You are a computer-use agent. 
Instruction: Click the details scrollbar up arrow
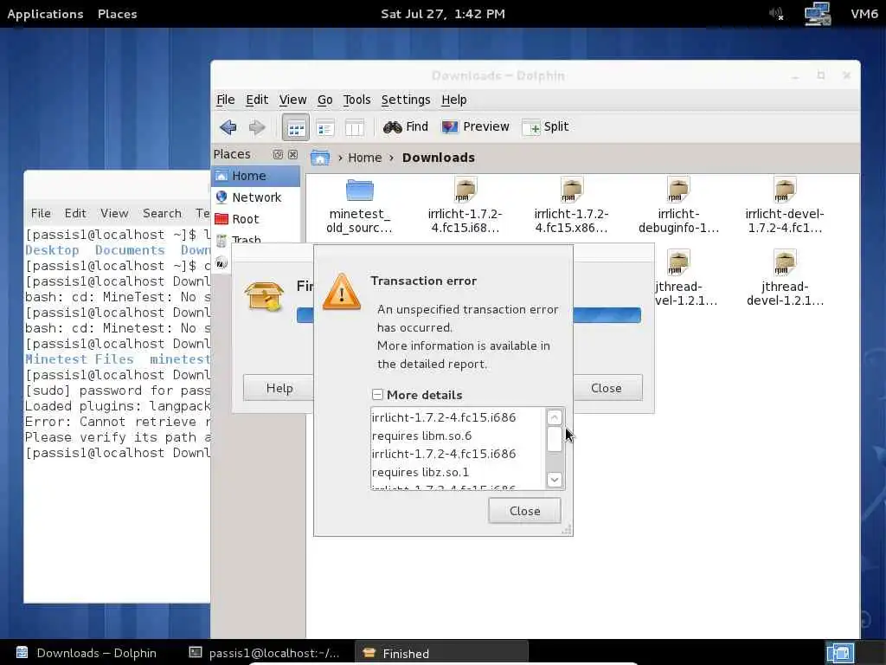[x=555, y=417]
